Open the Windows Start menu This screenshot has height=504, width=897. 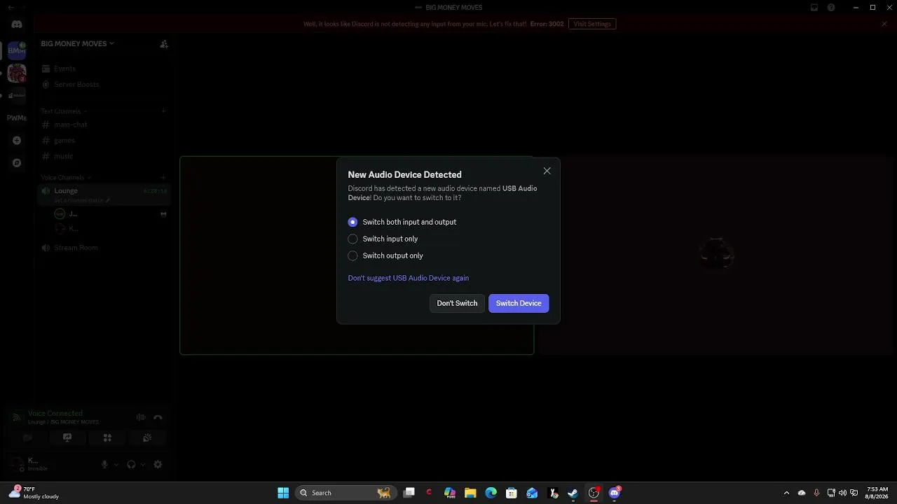tap(283, 493)
